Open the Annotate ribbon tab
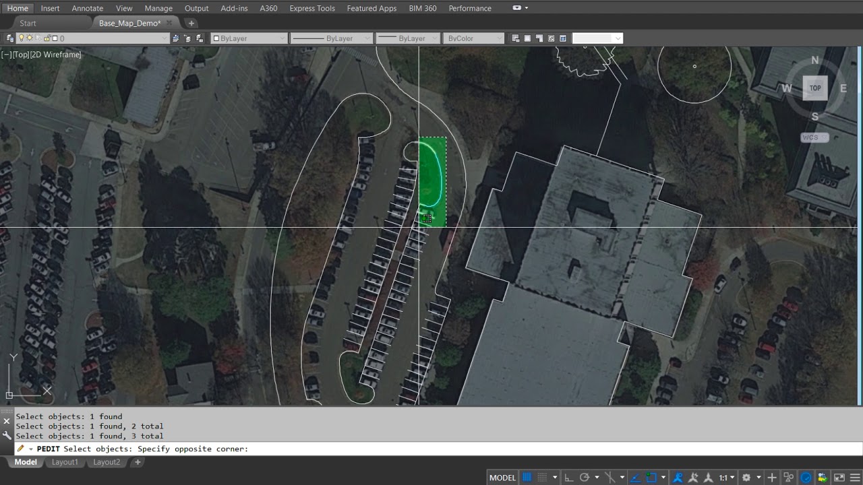 click(88, 8)
